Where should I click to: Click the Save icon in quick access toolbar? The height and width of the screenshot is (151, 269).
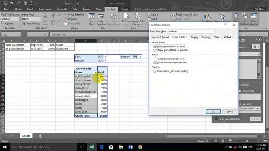(x=5, y=3)
